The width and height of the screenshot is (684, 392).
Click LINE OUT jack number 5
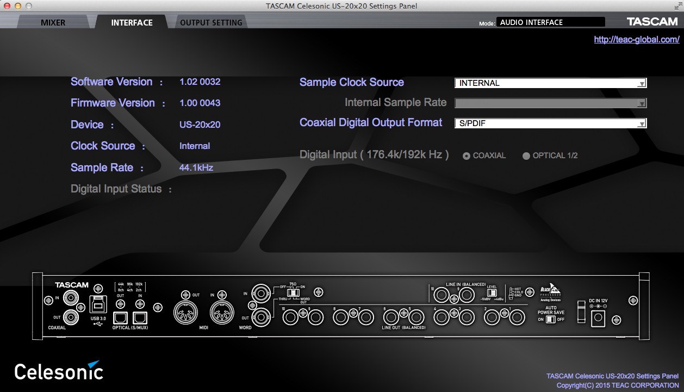click(416, 317)
